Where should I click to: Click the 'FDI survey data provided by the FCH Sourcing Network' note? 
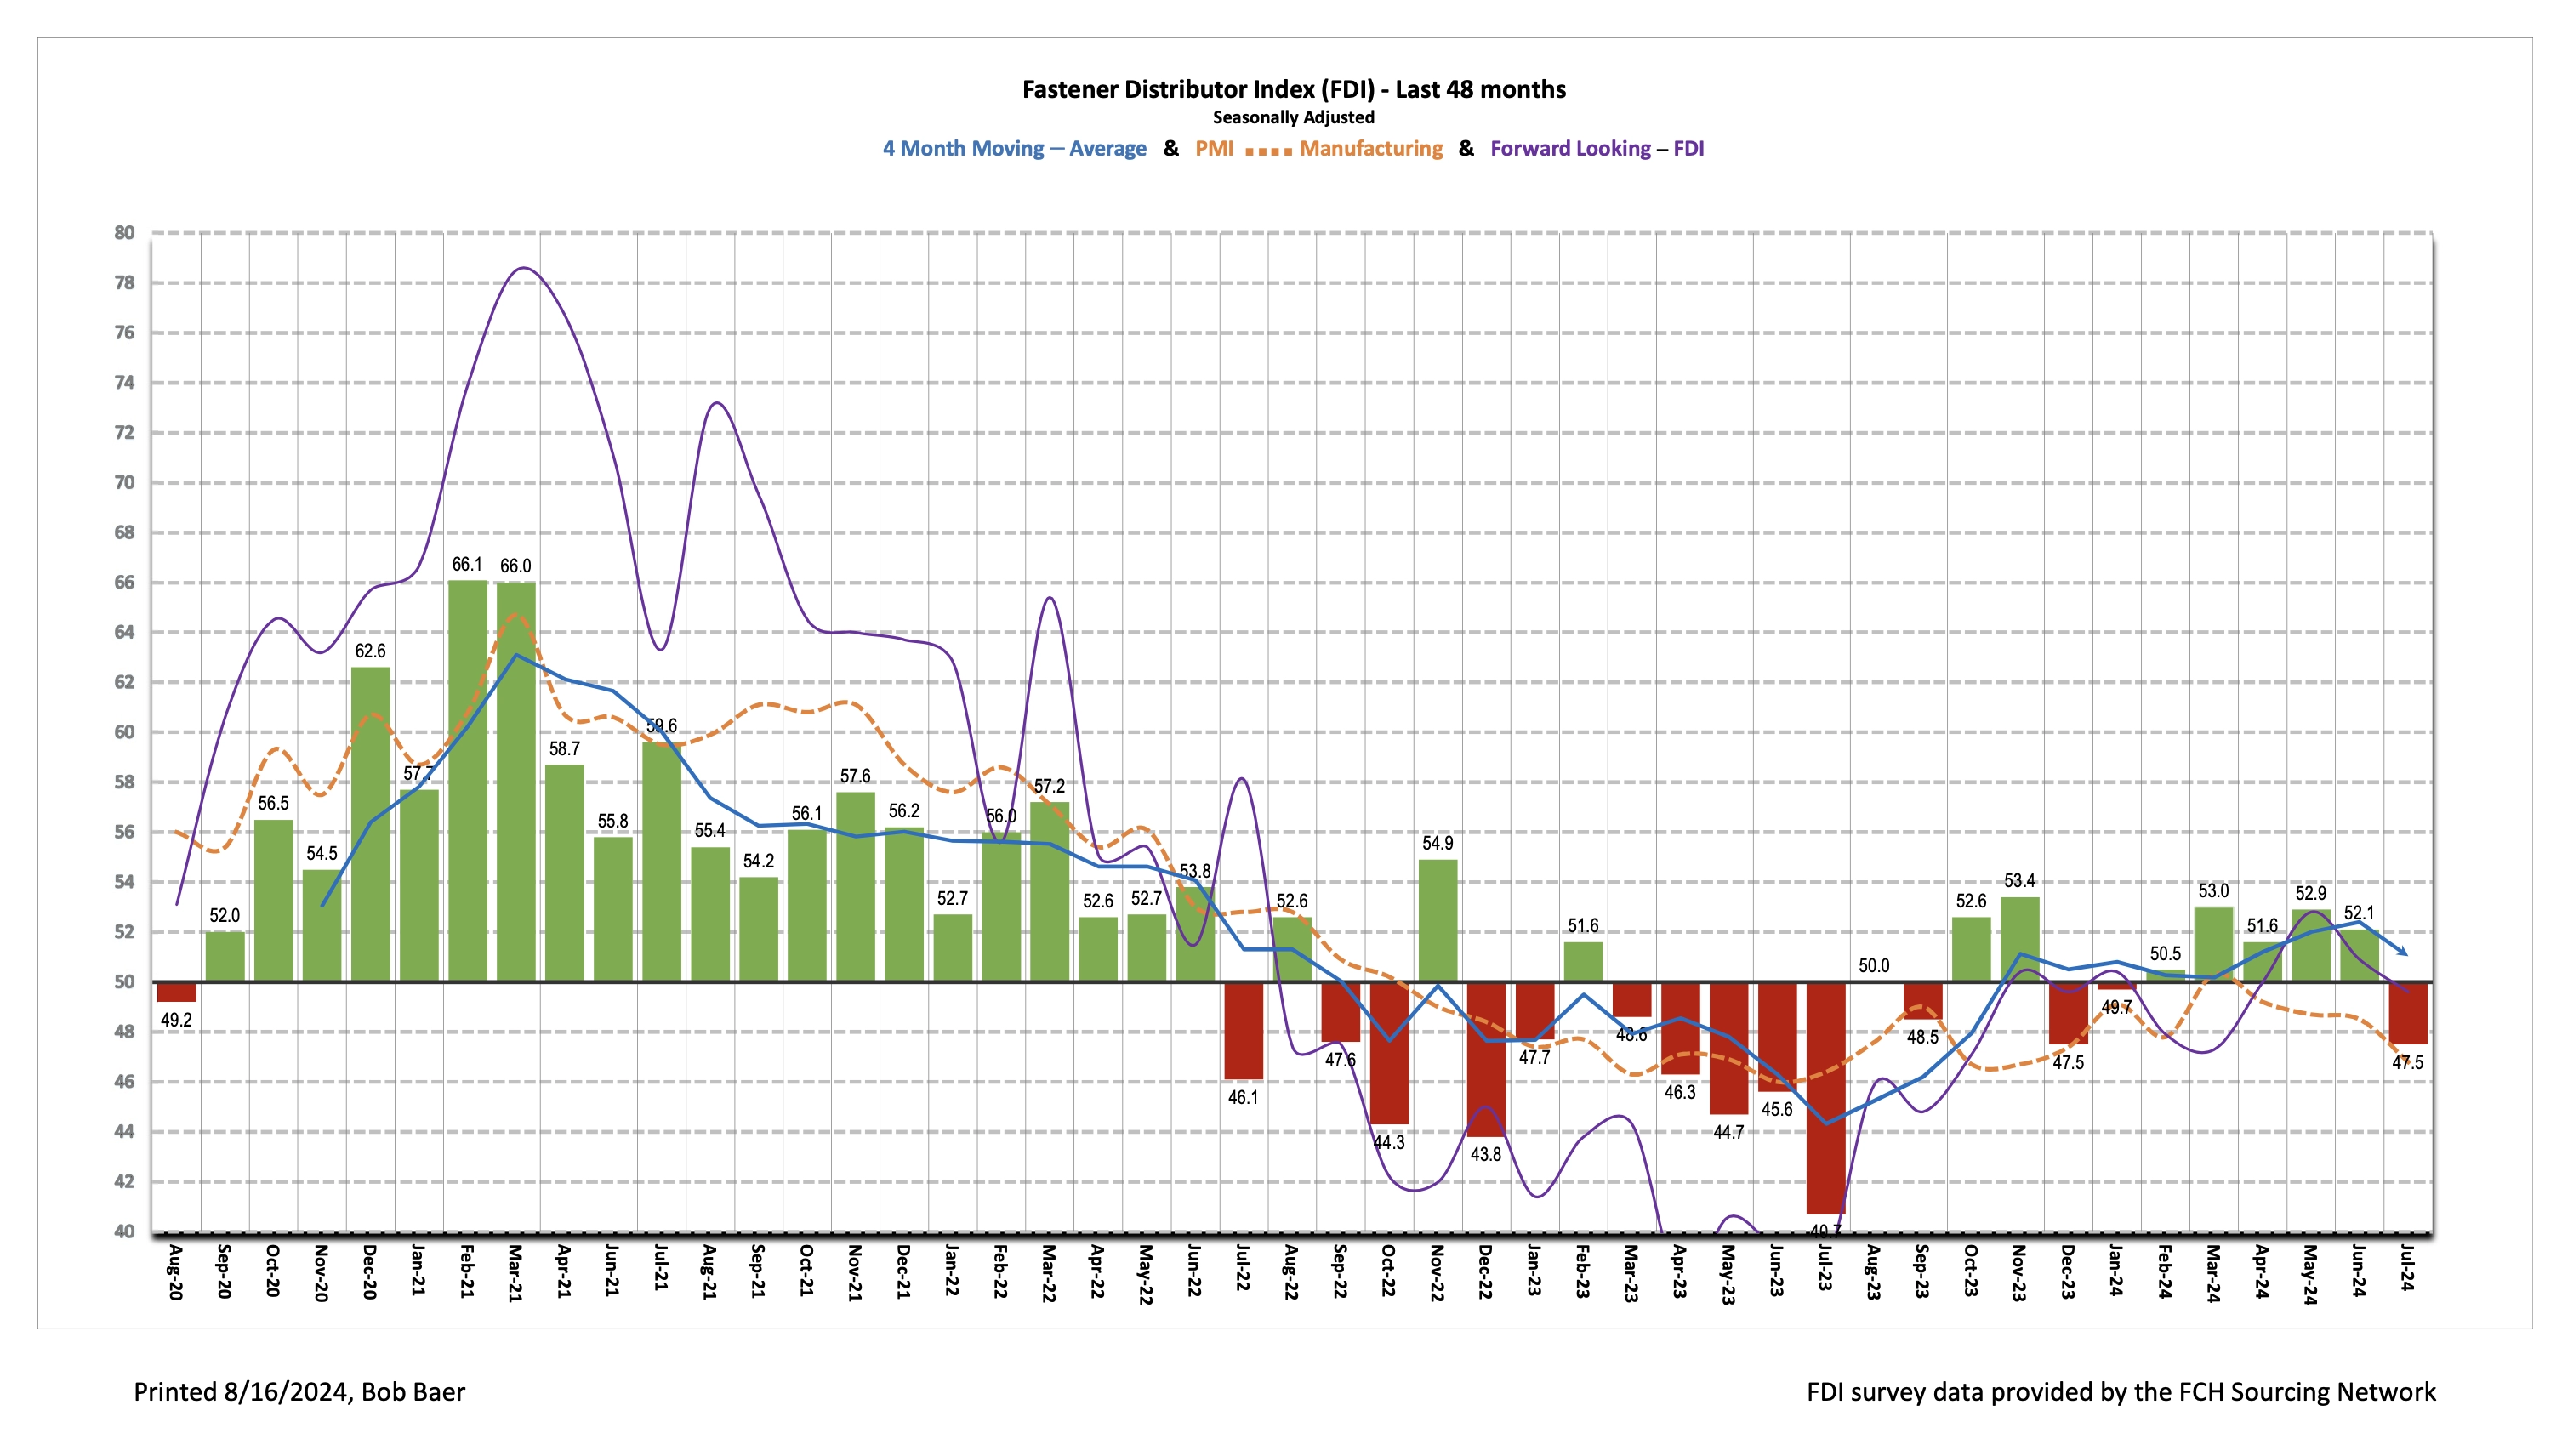click(2121, 1392)
